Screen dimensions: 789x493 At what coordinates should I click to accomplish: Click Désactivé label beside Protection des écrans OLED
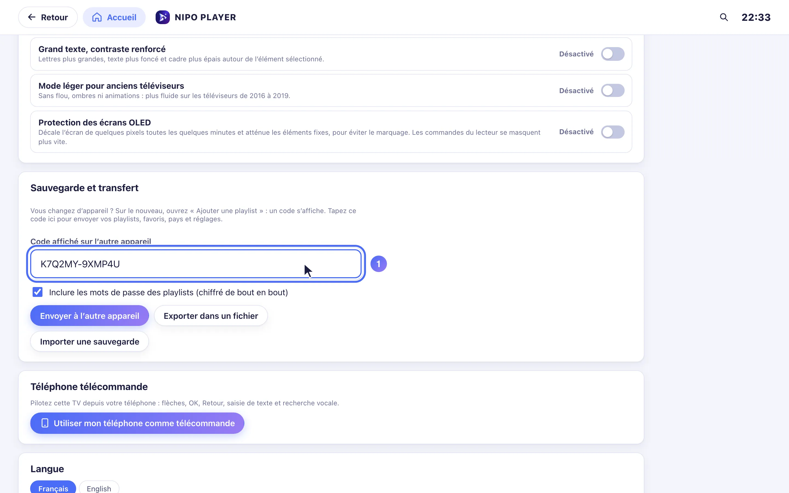click(x=576, y=132)
